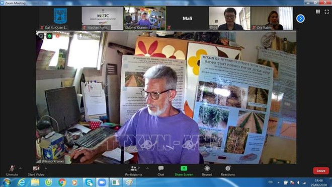Open Skype from the Windows taskbar
Viewport: 332px width, 187px height.
point(89,182)
